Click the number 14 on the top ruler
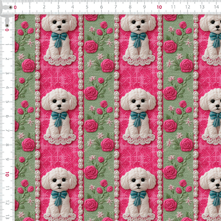Viewport: 221px width, 221px height. point(217,7)
